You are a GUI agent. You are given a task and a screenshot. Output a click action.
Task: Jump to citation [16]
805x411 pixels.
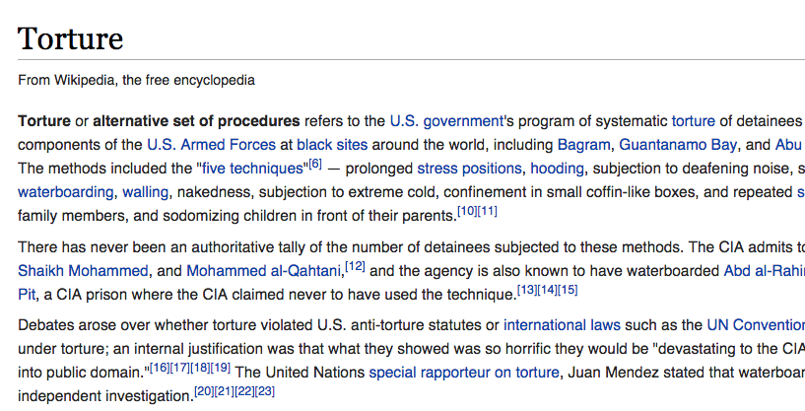160,368
